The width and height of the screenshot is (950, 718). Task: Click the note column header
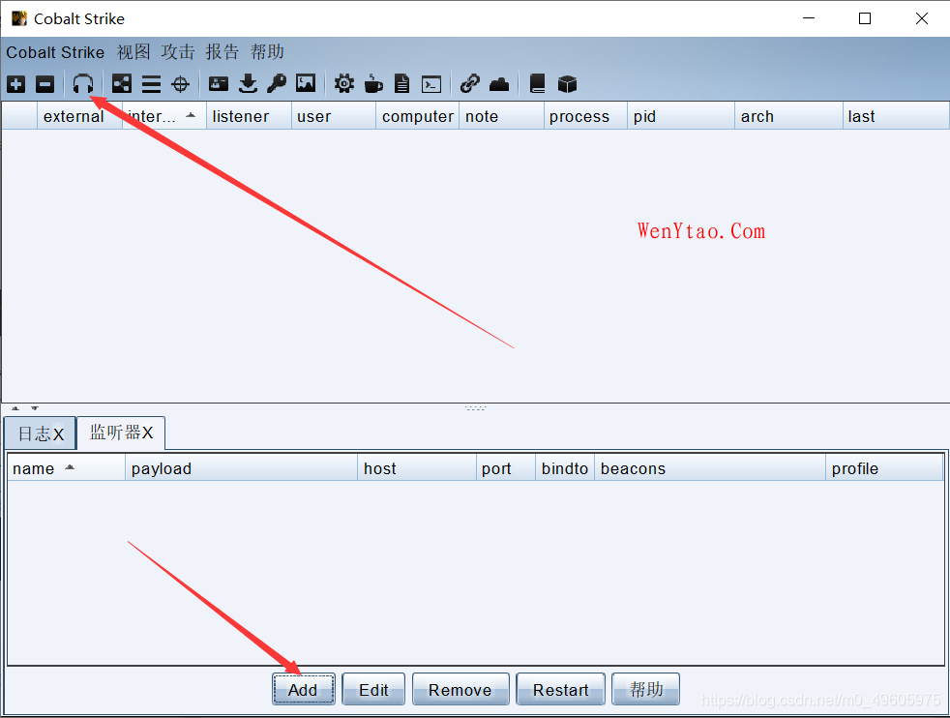(502, 116)
